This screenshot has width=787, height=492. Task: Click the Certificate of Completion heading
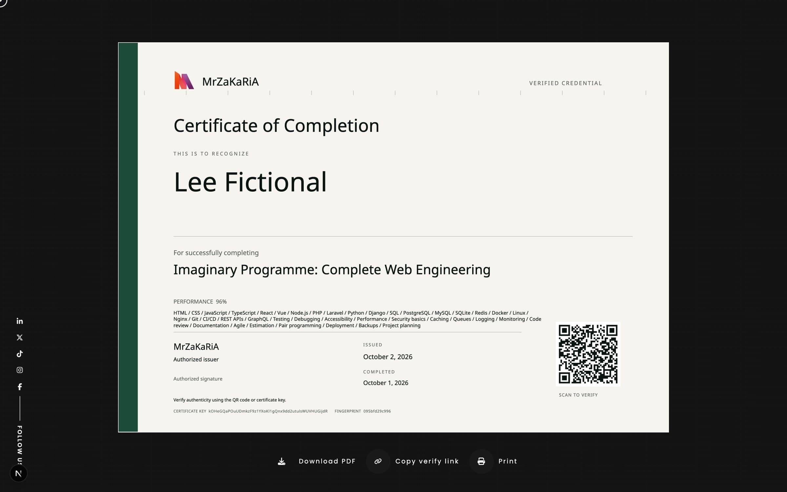(x=276, y=126)
